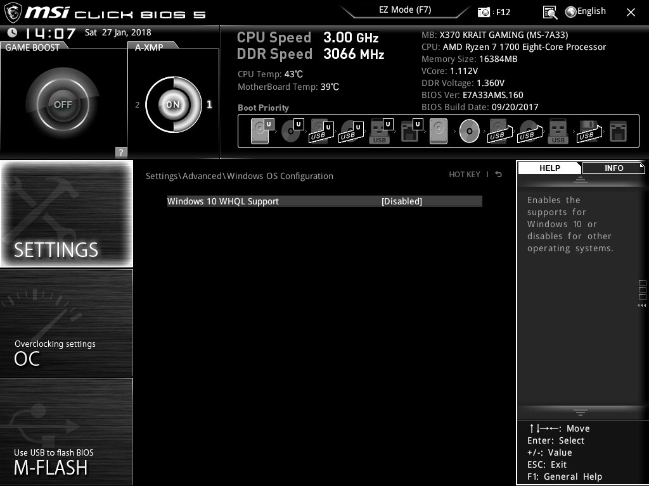Click the MSI dragon shield logo

(x=13, y=13)
